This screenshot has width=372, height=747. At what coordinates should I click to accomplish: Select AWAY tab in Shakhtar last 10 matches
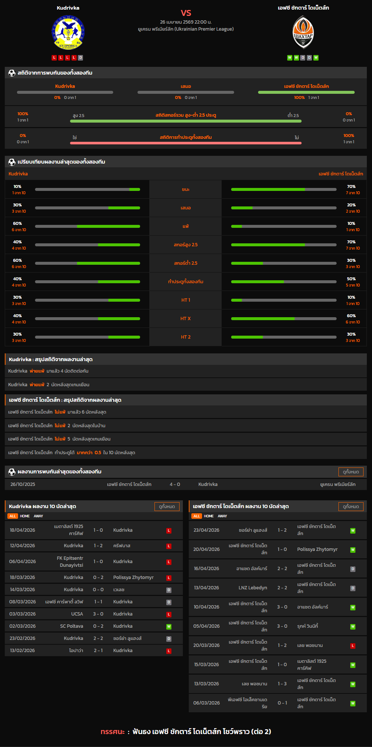[222, 516]
